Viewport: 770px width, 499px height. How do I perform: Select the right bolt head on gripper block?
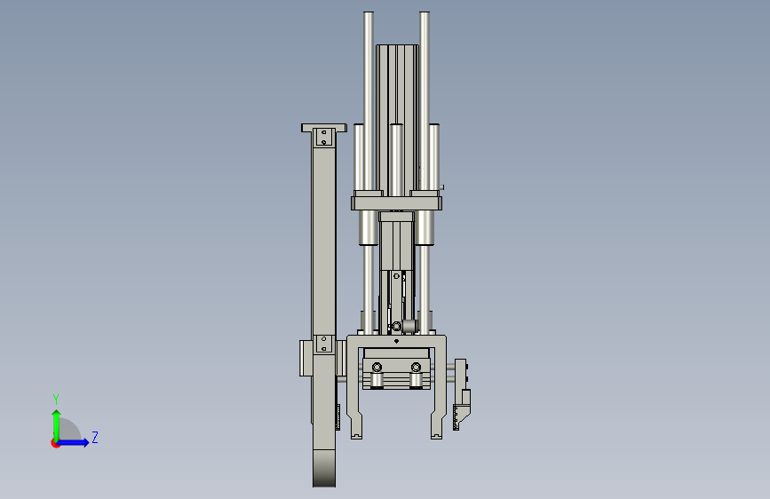click(416, 367)
